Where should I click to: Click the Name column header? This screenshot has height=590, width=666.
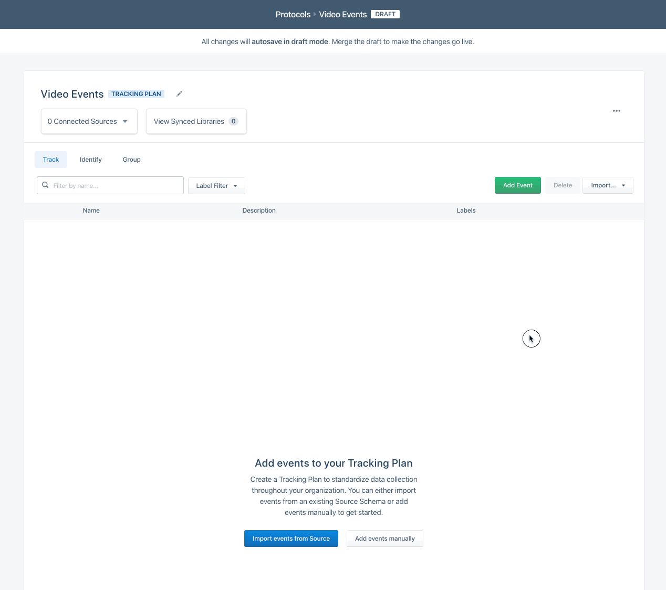91,210
